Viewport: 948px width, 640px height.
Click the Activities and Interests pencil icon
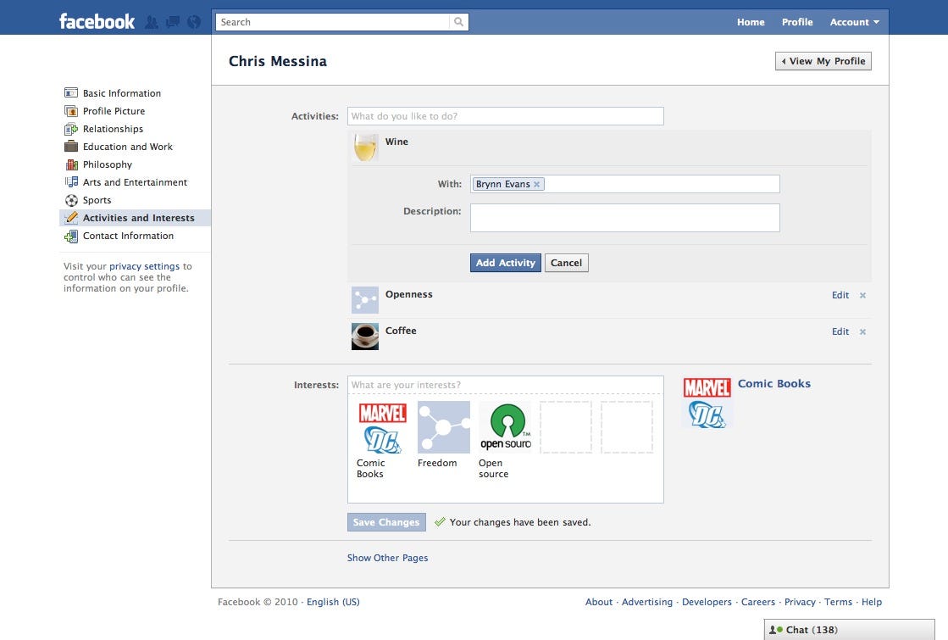point(71,218)
